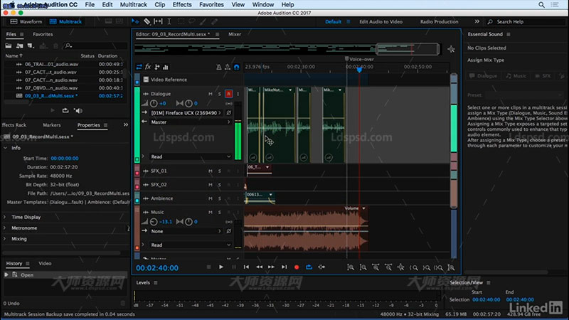Image resolution: width=569 pixels, height=320 pixels.
Task: Switch to Waveform view
Action: pyautogui.click(x=26, y=22)
